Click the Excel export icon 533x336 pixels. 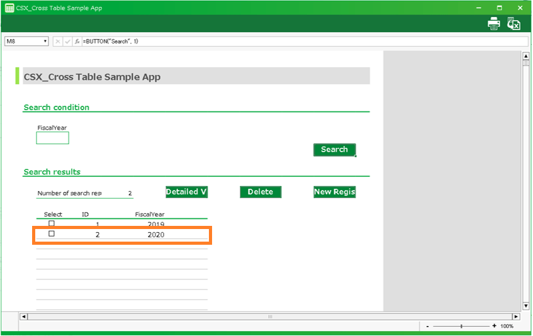pyautogui.click(x=514, y=24)
